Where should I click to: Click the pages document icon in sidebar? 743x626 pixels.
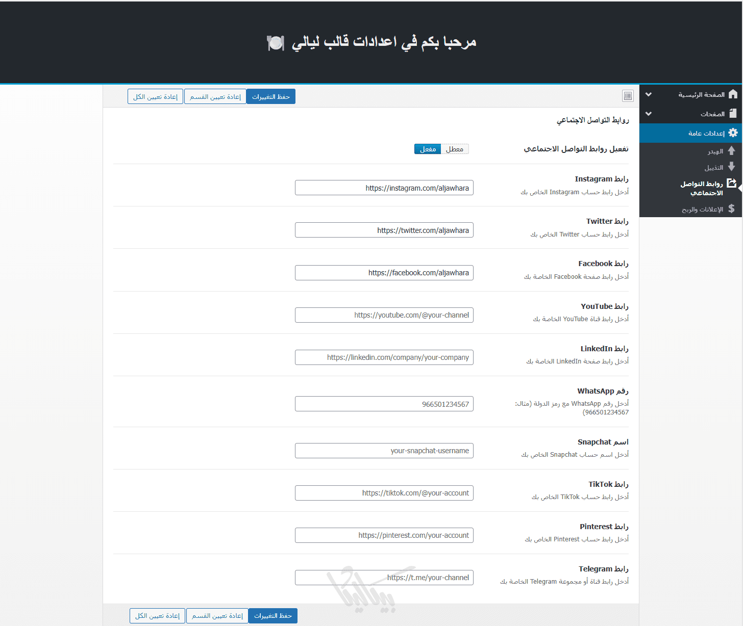tap(733, 114)
